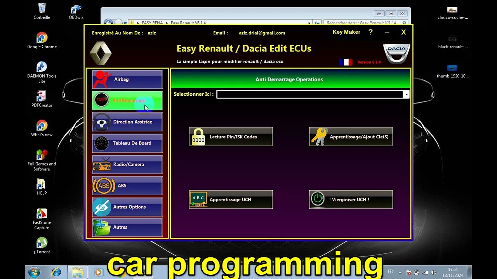This screenshot has width=497, height=279.
Task: Select the FastStone Capture desktop icon
Action: 42,219
